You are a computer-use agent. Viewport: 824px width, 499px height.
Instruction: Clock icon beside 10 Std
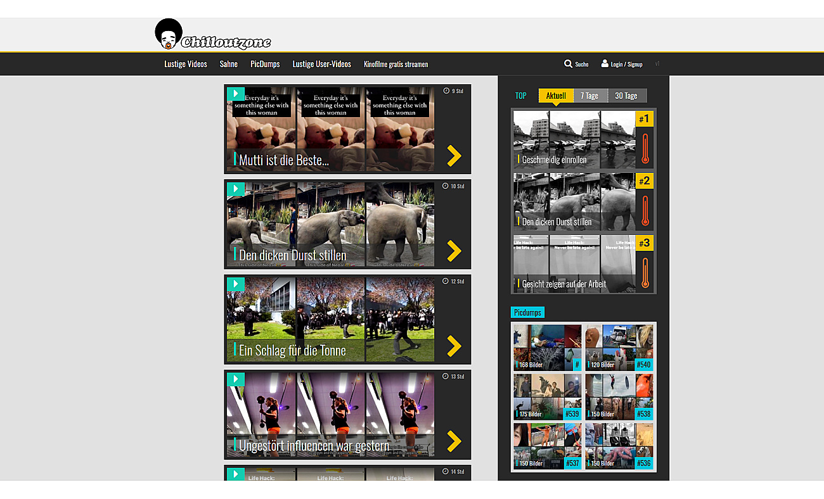tap(446, 186)
